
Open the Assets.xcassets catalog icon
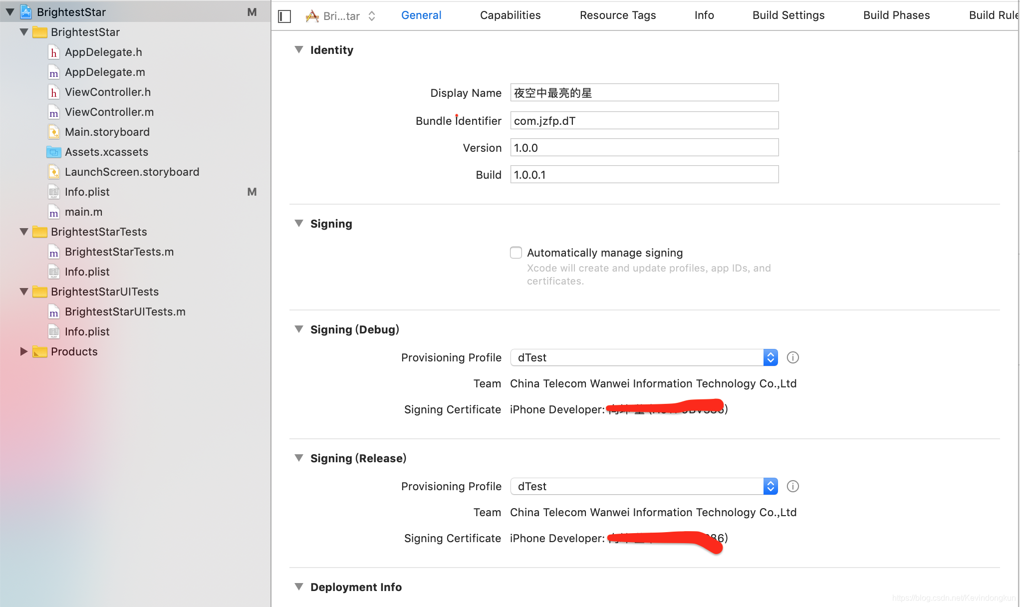point(54,152)
